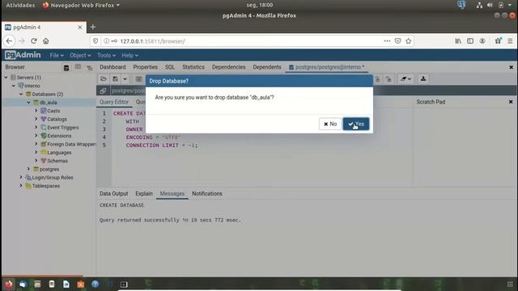Click the filtered rows icon in Browser
The height and width of the screenshot is (291, 518).
click(89, 68)
